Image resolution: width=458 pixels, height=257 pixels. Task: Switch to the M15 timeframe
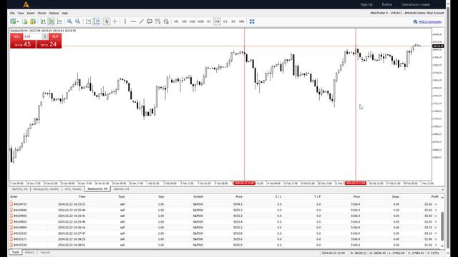pos(193,21)
